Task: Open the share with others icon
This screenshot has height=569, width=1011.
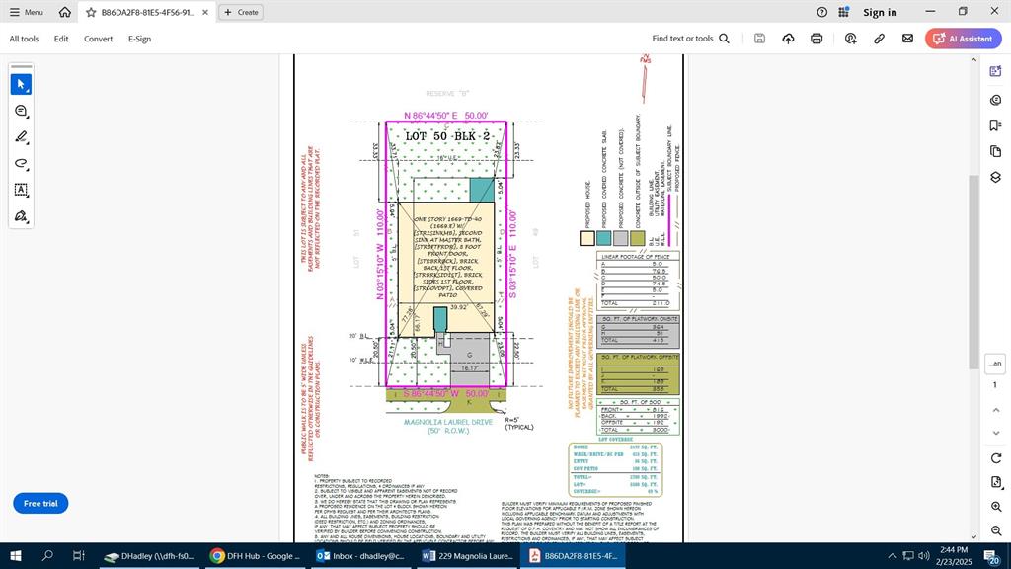Action: (850, 39)
